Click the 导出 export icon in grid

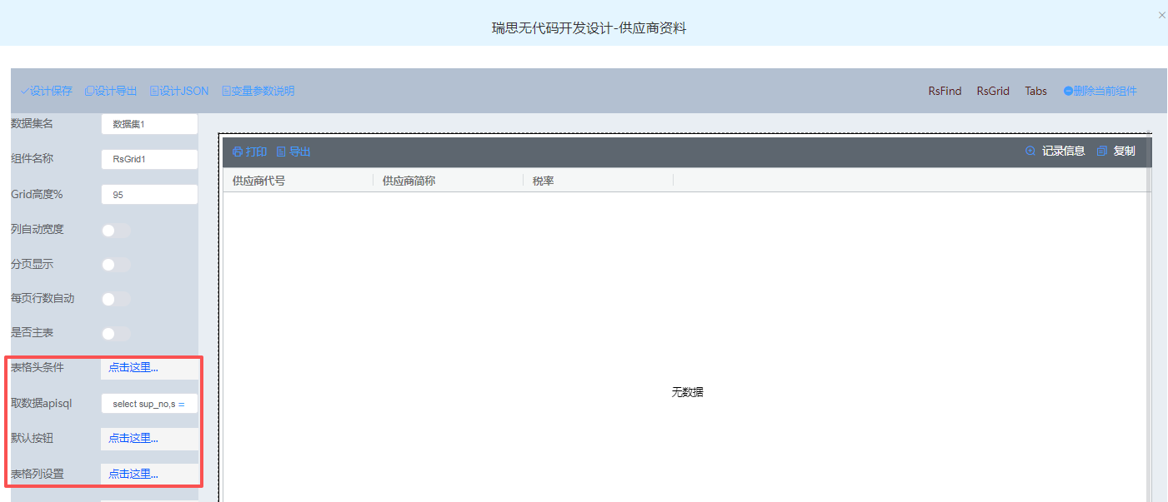(281, 152)
